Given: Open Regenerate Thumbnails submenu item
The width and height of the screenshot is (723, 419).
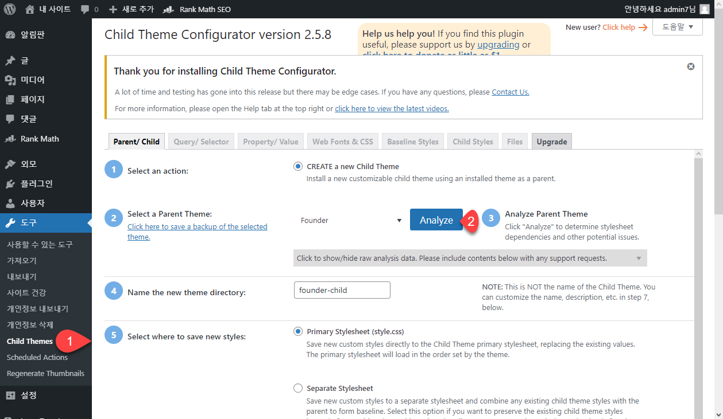Looking at the screenshot, I should [46, 373].
